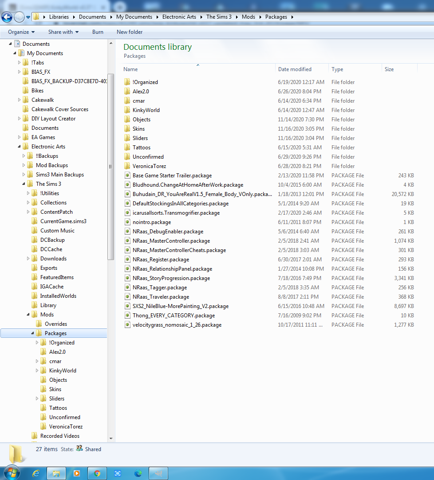Collapse the Packages tree node
434x480 pixels.
32,333
